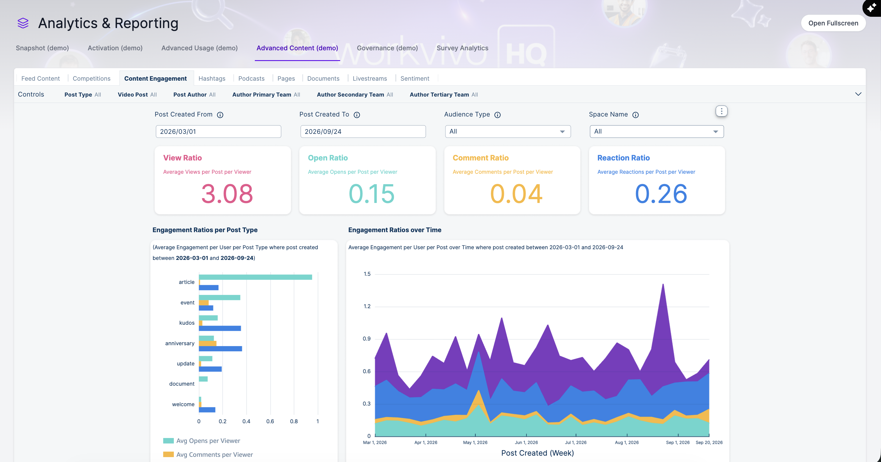Select the Advanced Content (demo) tab
Viewport: 881px width, 462px height.
tap(297, 48)
